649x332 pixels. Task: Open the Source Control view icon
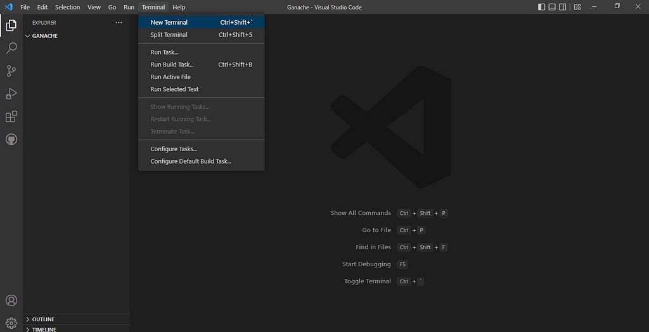(x=11, y=71)
